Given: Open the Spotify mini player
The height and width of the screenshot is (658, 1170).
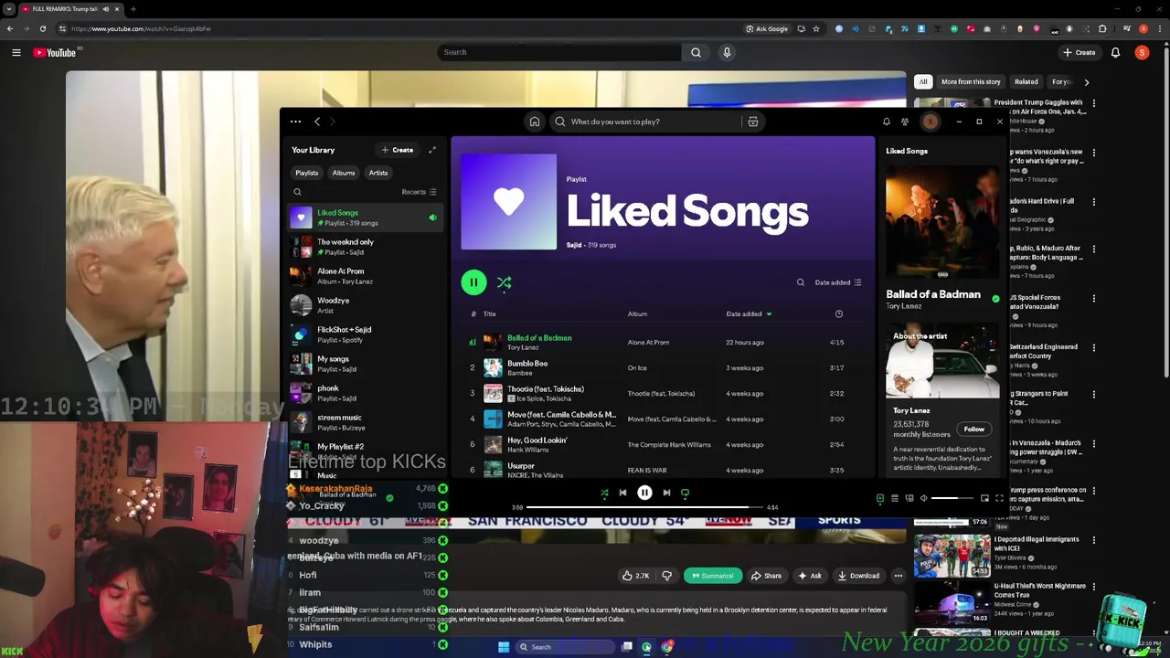Looking at the screenshot, I should 984,498.
